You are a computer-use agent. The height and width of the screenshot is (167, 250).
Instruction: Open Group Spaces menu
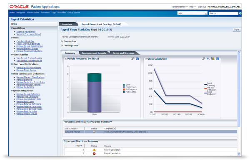(x=74, y=13)
